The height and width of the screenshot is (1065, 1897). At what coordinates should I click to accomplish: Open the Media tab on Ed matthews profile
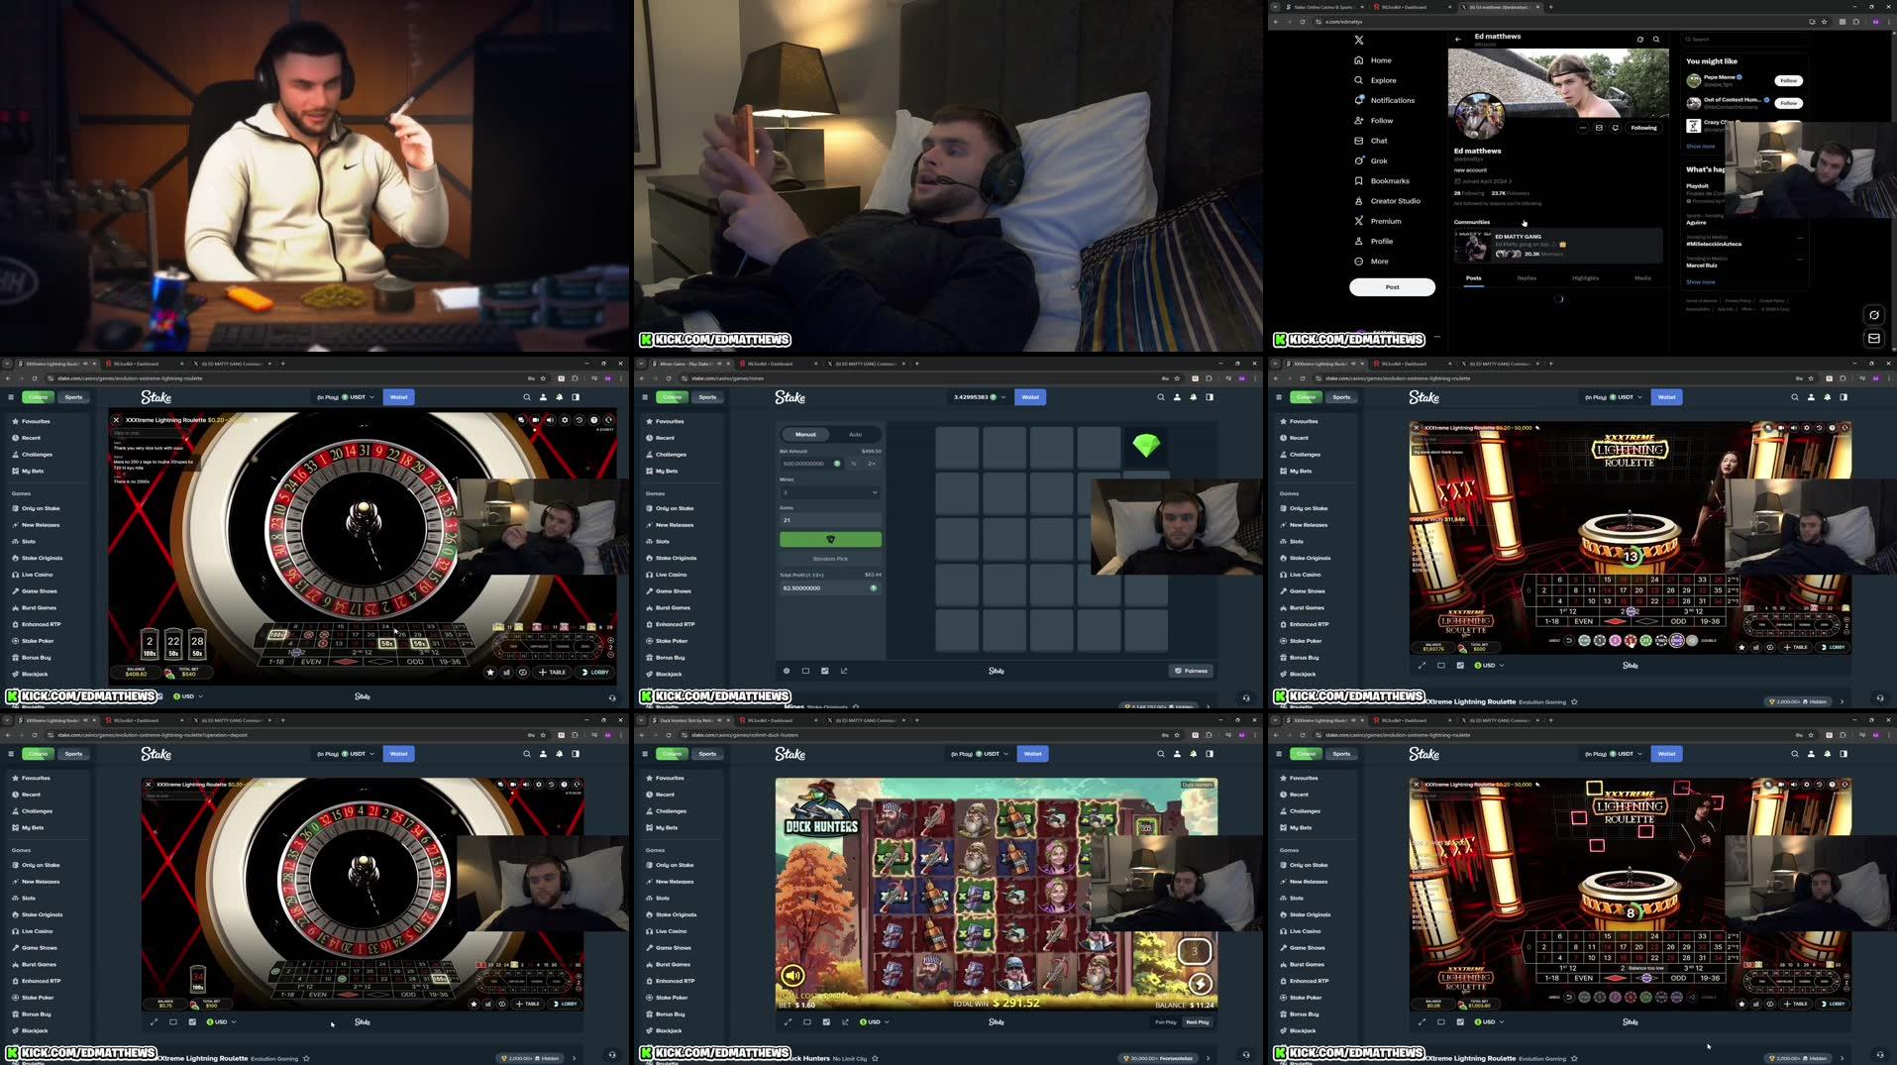click(x=1641, y=278)
